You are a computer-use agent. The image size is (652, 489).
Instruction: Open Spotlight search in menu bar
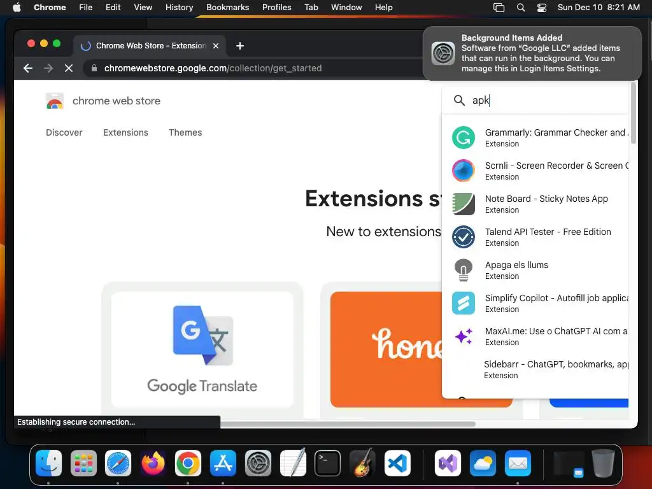tap(521, 8)
